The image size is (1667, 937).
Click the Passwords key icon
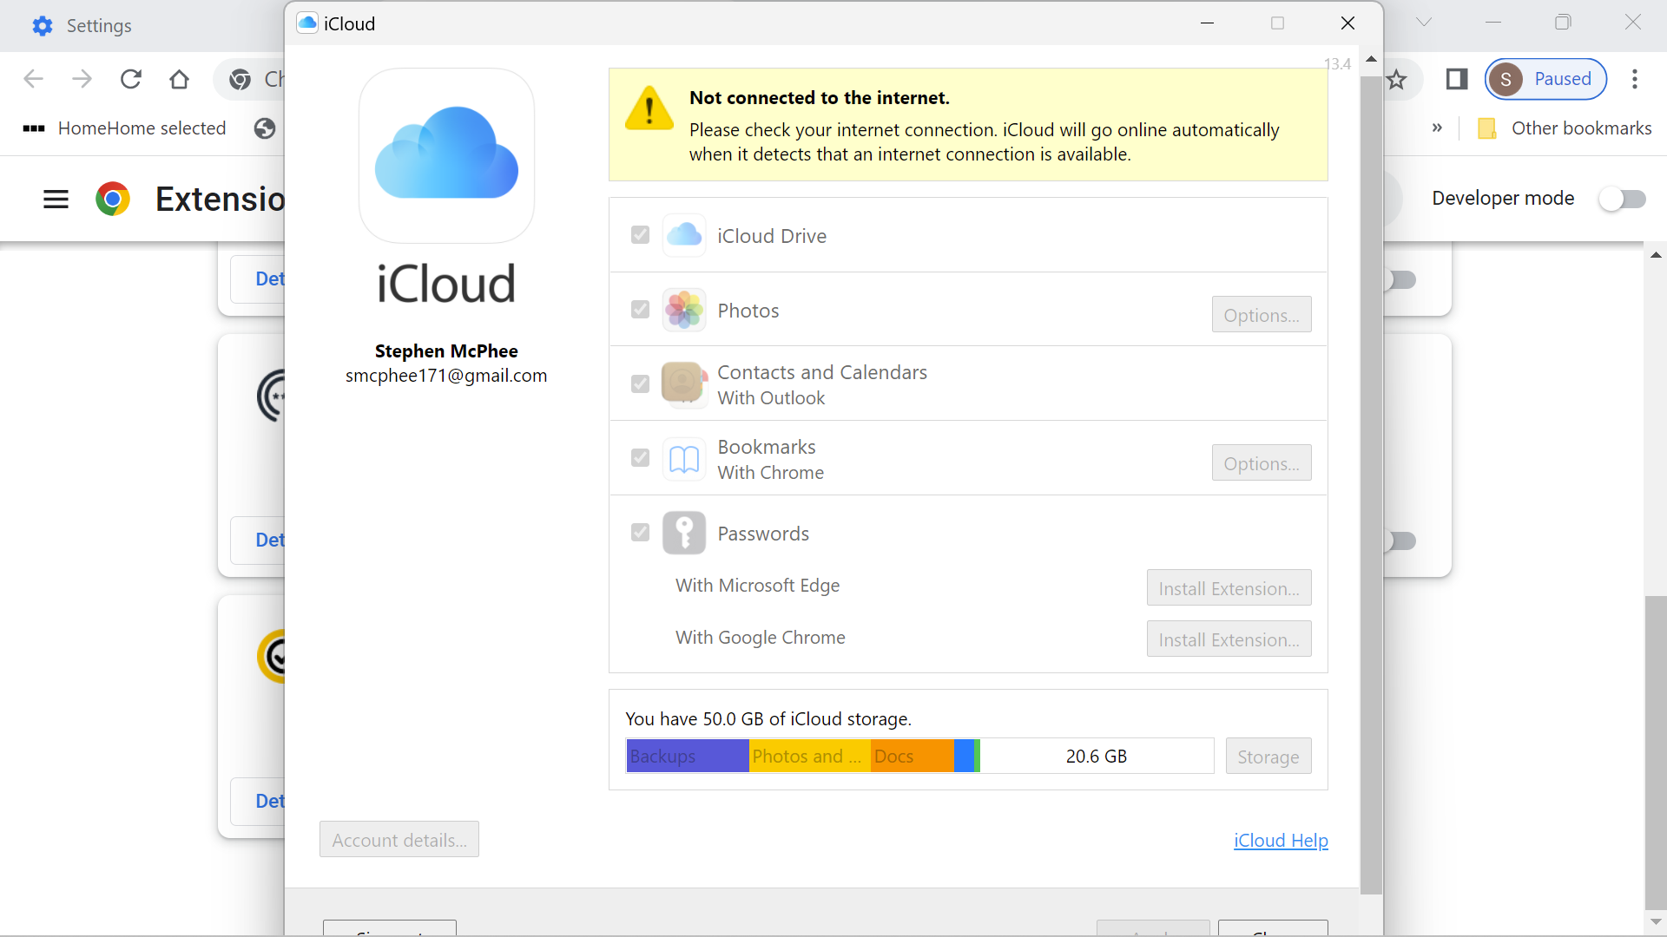[684, 533]
